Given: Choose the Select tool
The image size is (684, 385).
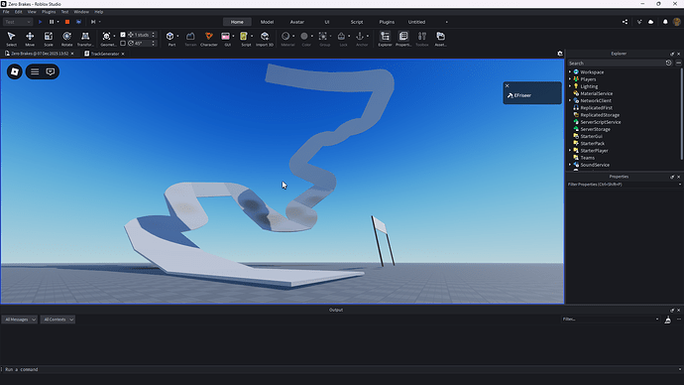Looking at the screenshot, I should 11,39.
